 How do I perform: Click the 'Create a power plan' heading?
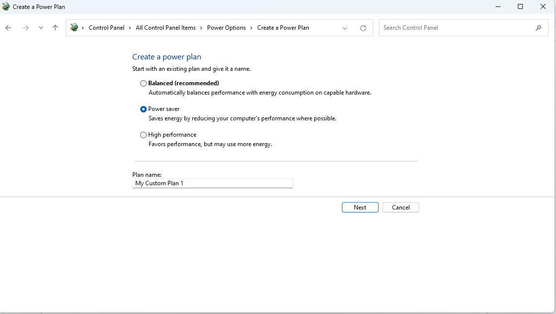coord(167,56)
